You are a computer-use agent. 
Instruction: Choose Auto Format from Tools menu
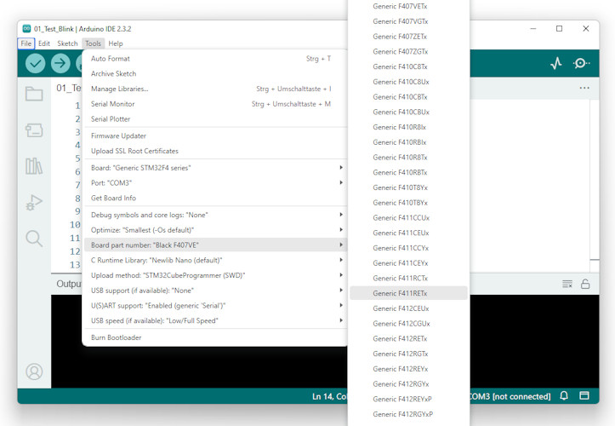click(214, 59)
